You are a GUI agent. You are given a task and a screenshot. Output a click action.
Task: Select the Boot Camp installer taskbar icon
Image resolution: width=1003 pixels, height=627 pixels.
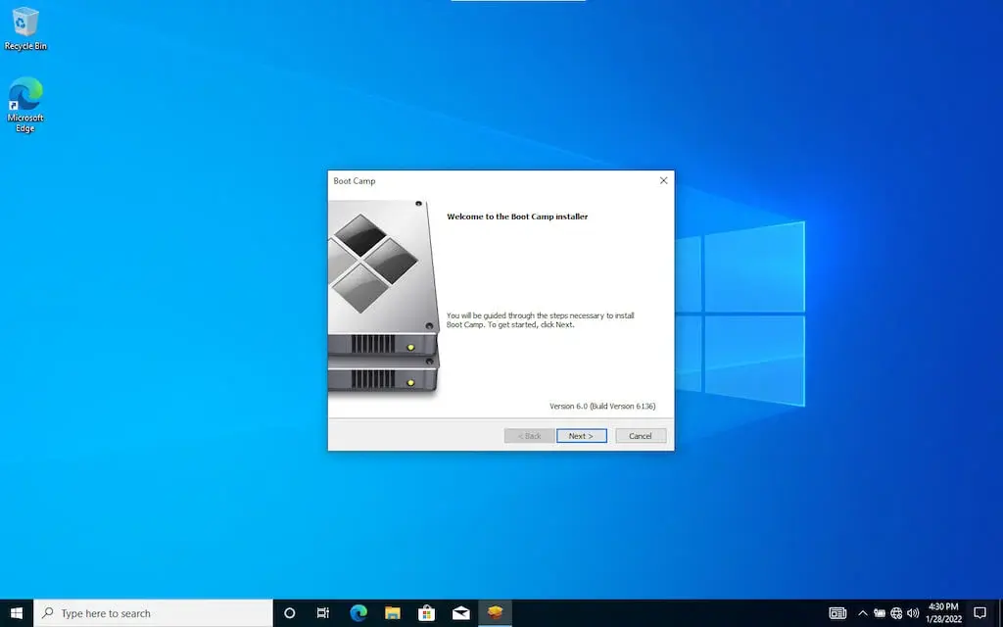point(495,613)
